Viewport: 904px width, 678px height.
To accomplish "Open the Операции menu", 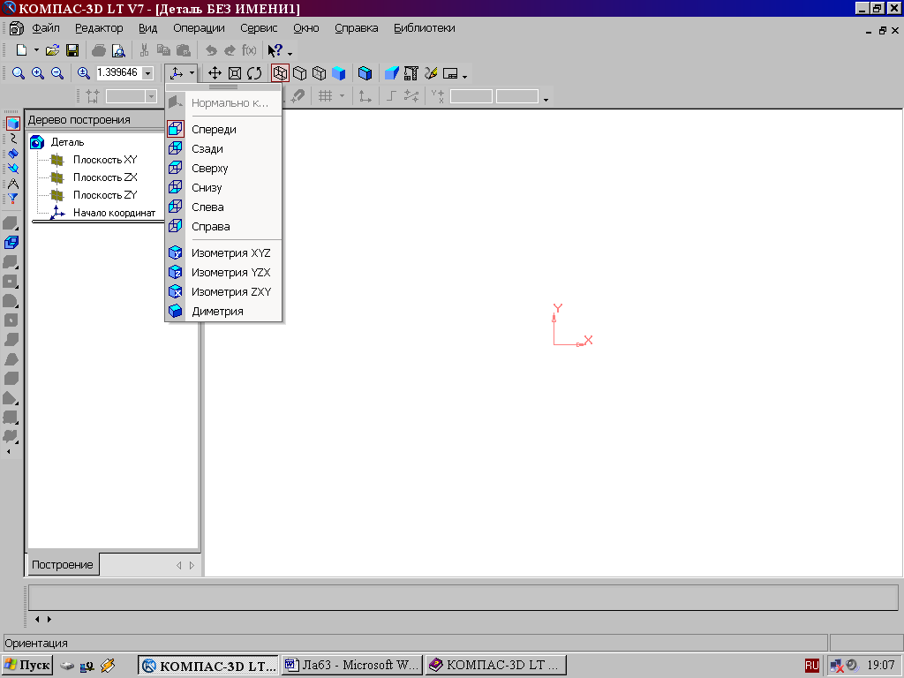I will [x=199, y=28].
